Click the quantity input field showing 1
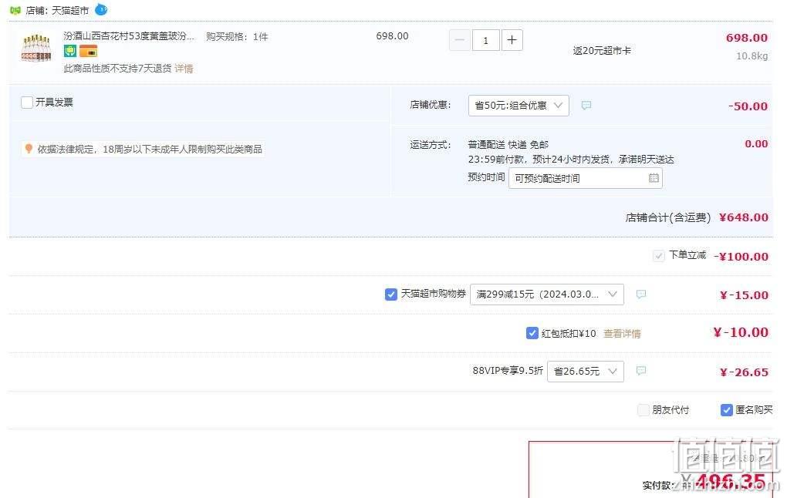This screenshot has width=787, height=498. 485,40
